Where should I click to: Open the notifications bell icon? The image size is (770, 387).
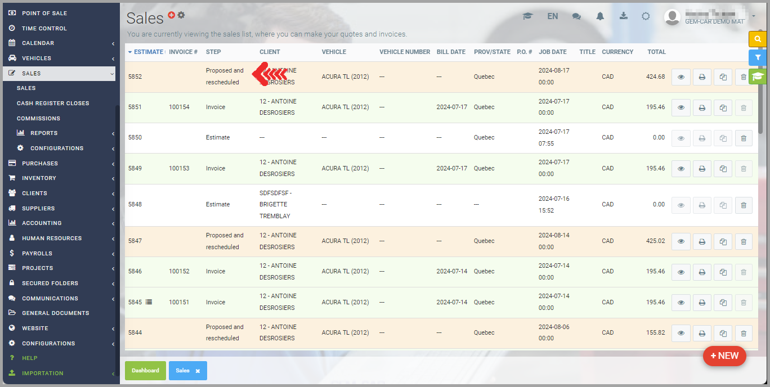coord(600,16)
